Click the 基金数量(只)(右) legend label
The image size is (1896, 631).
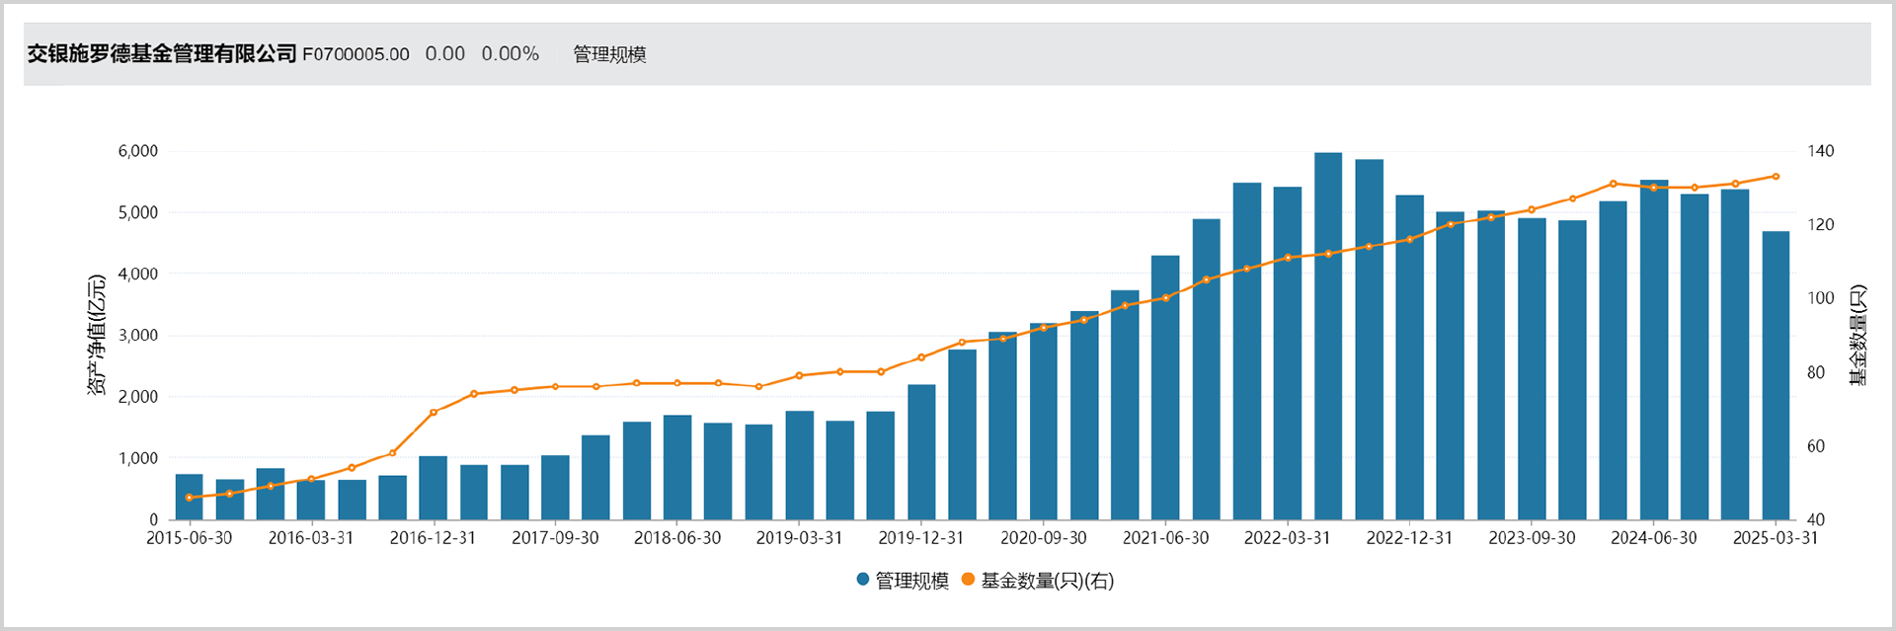click(1047, 581)
